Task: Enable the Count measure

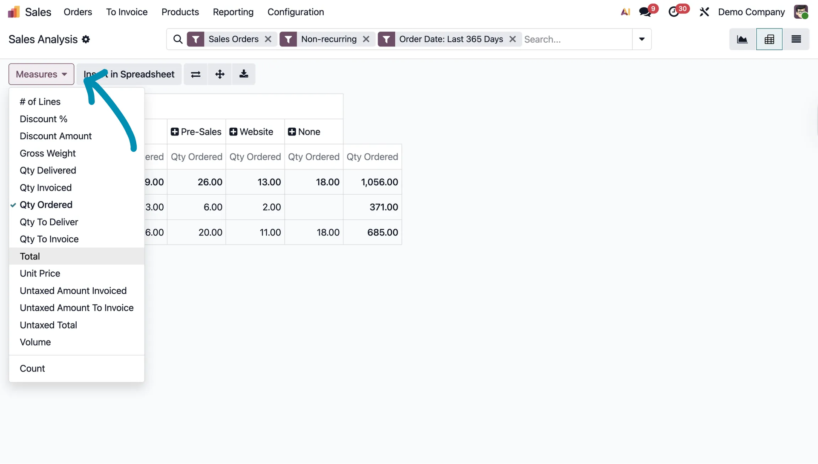Action: click(32, 369)
